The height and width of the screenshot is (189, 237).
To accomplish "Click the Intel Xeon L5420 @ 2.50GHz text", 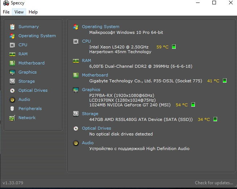I will point(119,47).
